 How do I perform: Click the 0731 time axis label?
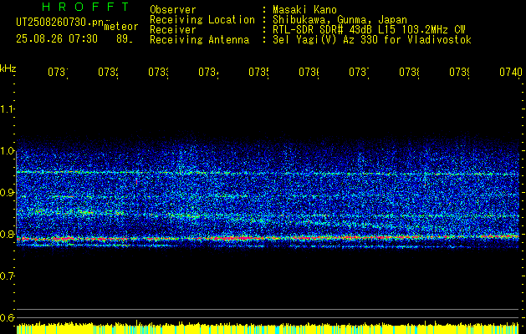[x=58, y=72]
